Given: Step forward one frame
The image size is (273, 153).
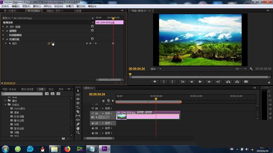Looking at the screenshot, I should tap(209, 82).
